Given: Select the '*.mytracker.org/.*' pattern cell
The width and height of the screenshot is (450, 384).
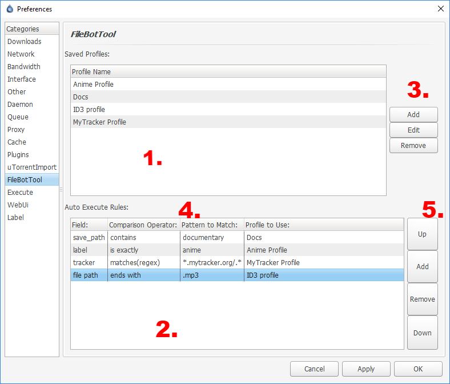Looking at the screenshot, I should [212, 262].
